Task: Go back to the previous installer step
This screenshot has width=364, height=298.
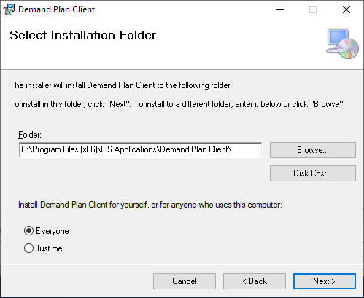Action: (255, 281)
